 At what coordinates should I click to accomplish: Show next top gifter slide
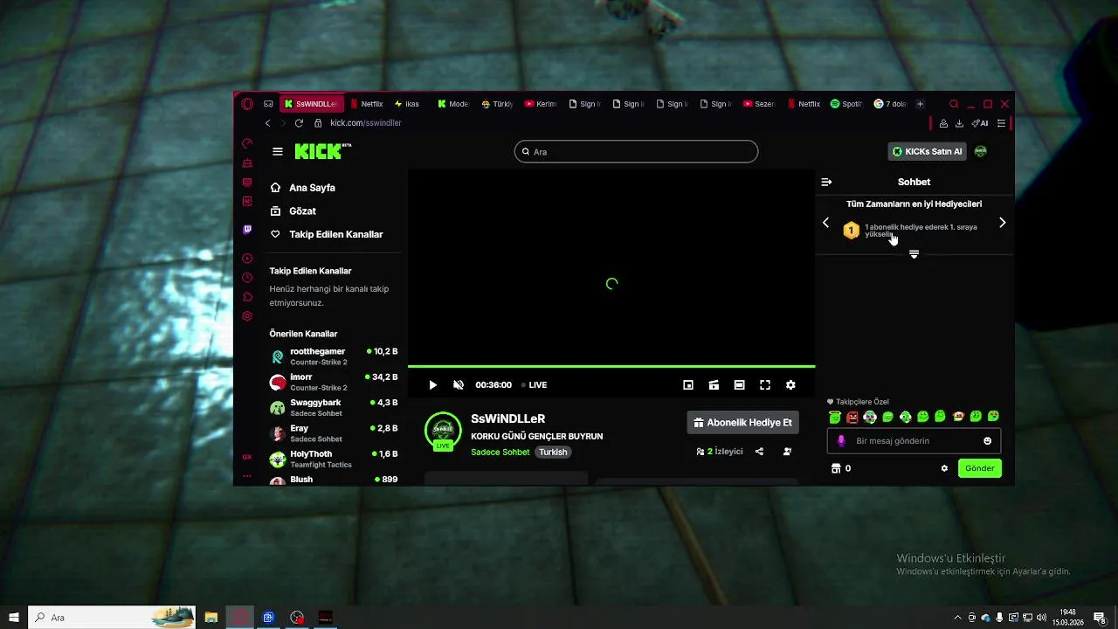(x=1002, y=223)
